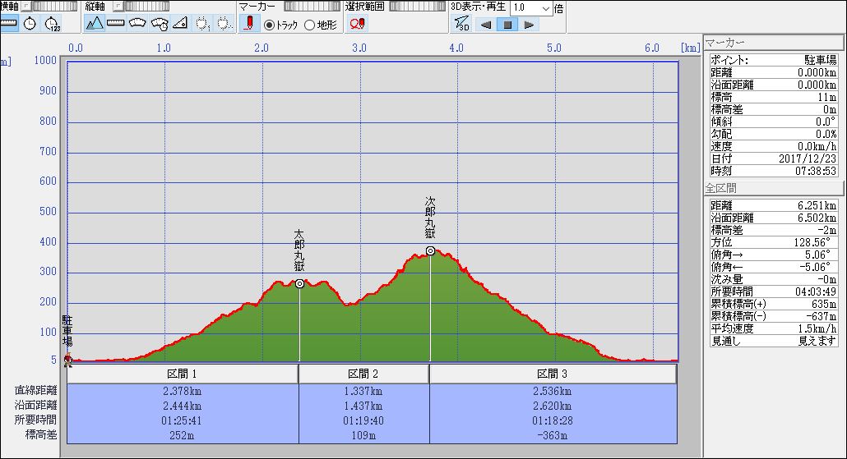Click the 区間 3 time 01:18:28

[552, 420]
